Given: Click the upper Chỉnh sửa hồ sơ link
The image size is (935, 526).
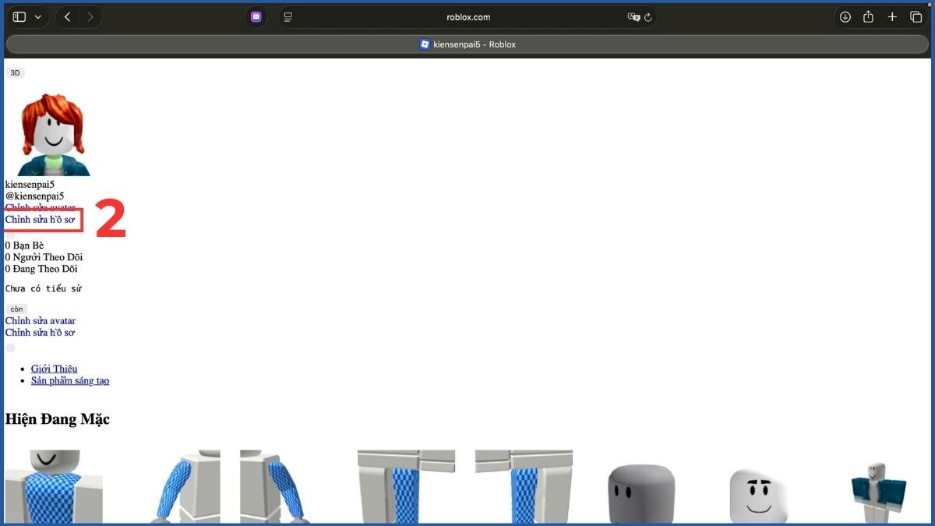Looking at the screenshot, I should tap(41, 220).
